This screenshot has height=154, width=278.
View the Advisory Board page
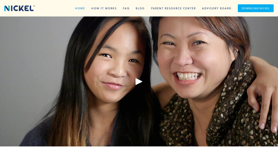pos(217,8)
